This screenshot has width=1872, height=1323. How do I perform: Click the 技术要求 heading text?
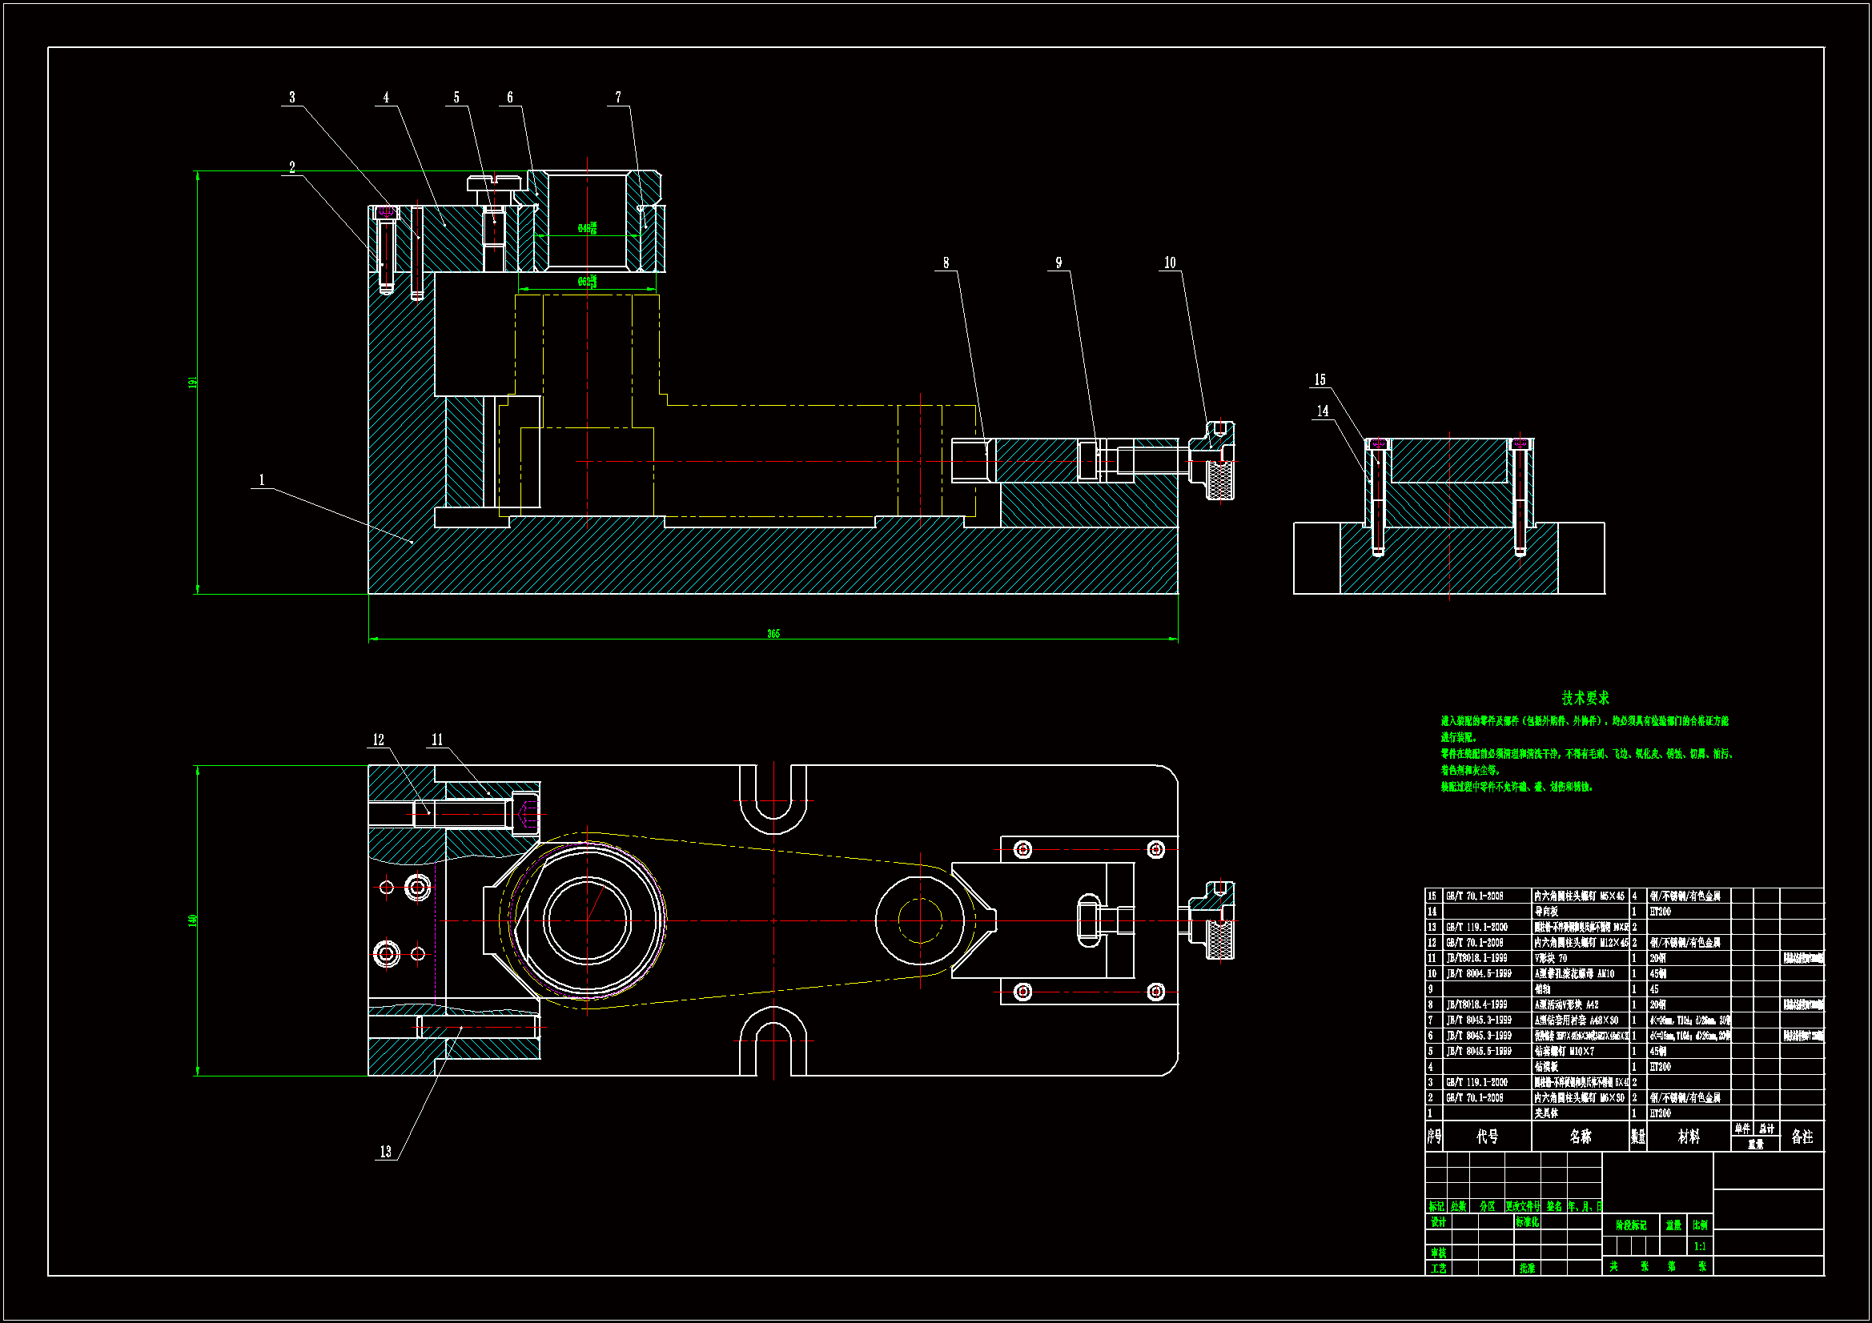(x=1585, y=698)
